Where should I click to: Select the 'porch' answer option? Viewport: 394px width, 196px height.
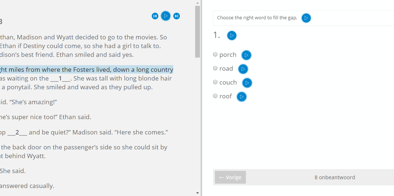point(215,55)
